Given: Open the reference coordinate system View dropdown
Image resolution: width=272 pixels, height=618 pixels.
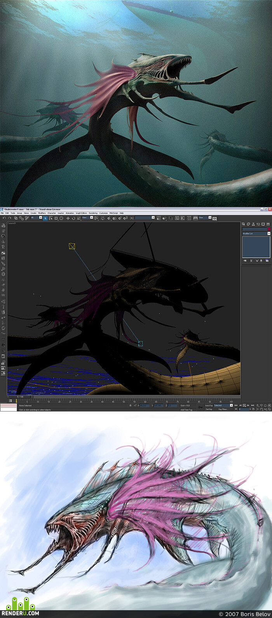Looking at the screenshot, I should 87,217.
